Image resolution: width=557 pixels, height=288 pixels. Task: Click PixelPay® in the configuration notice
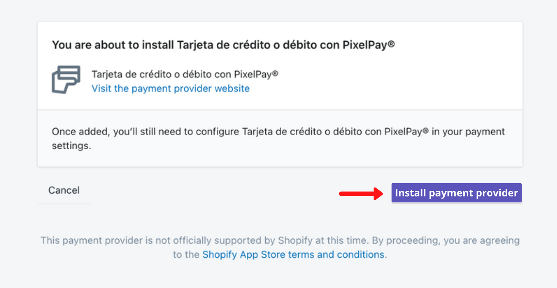407,132
